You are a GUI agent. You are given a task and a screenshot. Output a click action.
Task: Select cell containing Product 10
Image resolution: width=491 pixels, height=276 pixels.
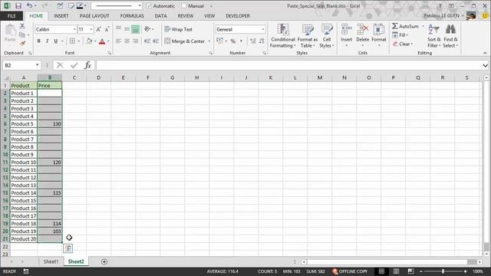(24, 162)
